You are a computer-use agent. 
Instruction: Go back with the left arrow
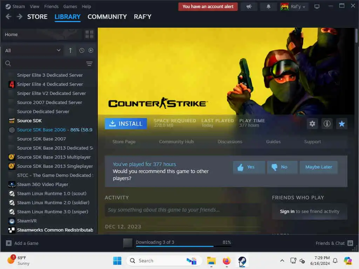point(8,17)
